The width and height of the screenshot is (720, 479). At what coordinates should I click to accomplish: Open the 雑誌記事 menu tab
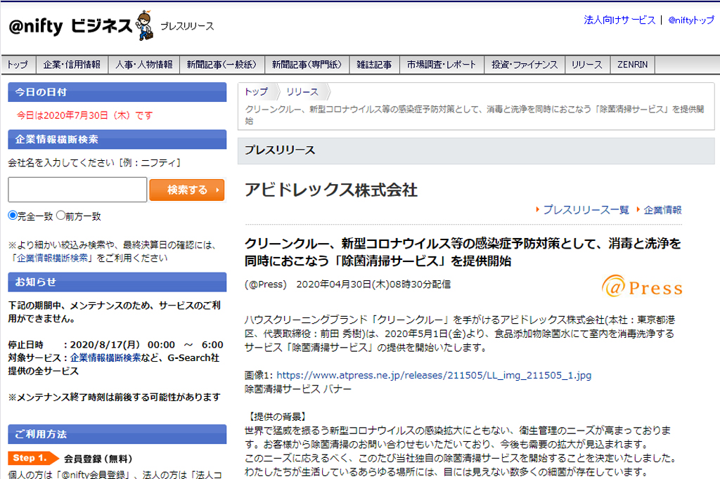(375, 65)
